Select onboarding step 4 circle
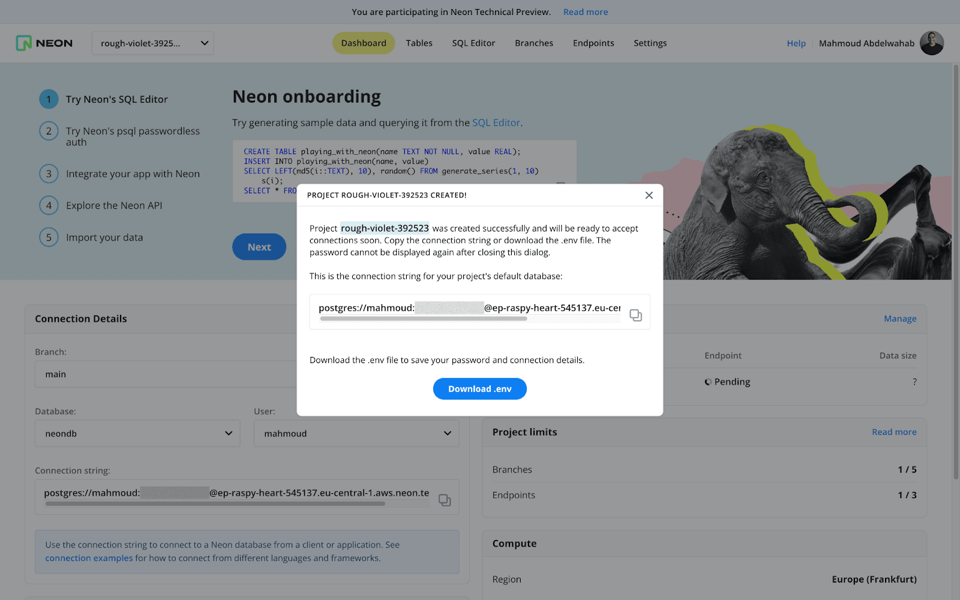960x600 pixels. (x=49, y=205)
